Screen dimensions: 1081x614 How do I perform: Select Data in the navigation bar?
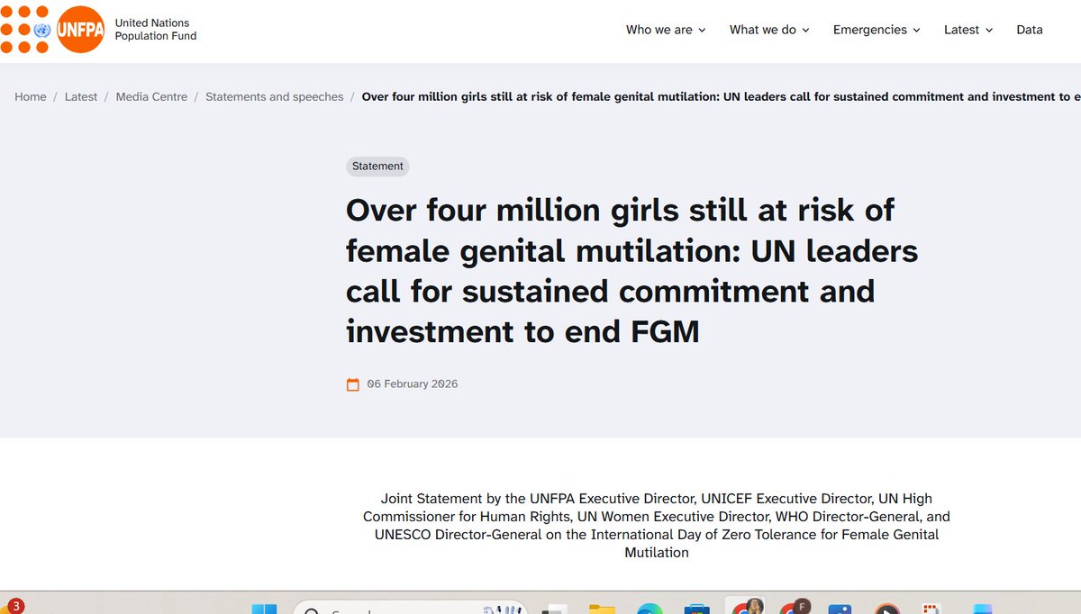tap(1029, 29)
